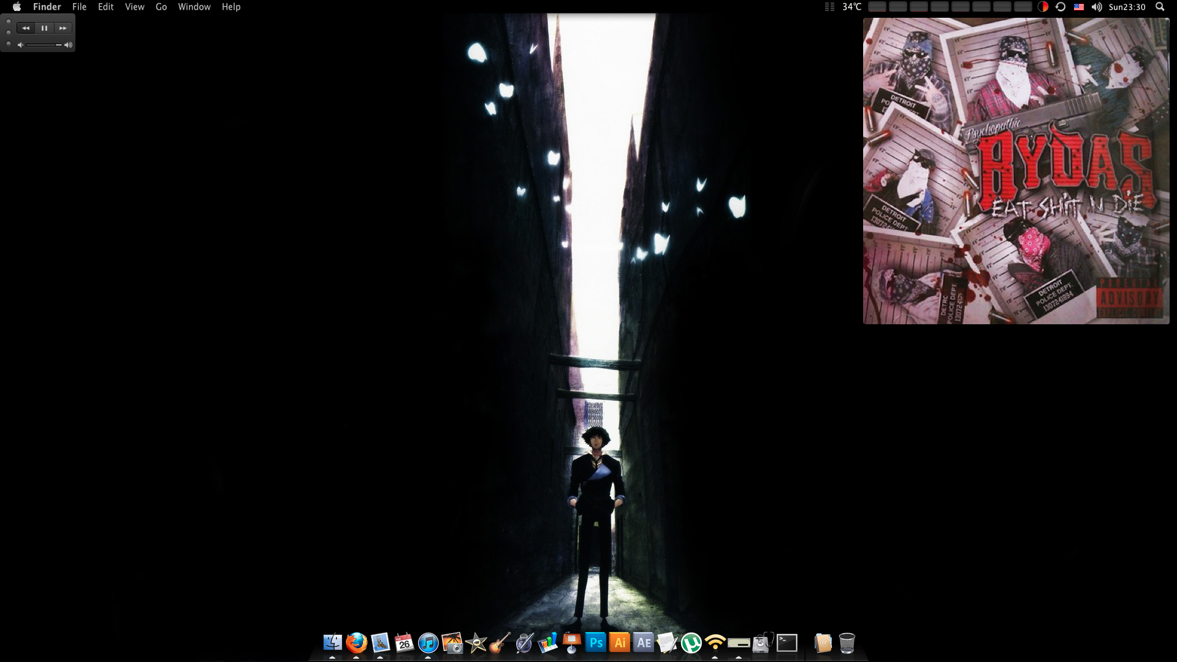Open the Go menu

161,7
